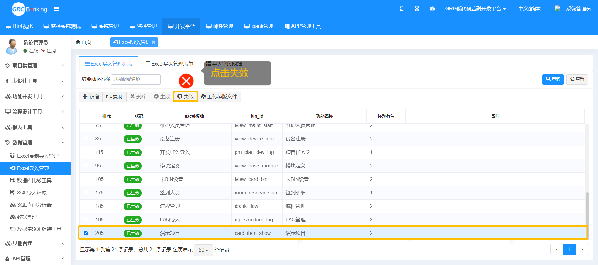Toggle the select-all header checkbox
This screenshot has width=598, height=265.
pyautogui.click(x=86, y=115)
